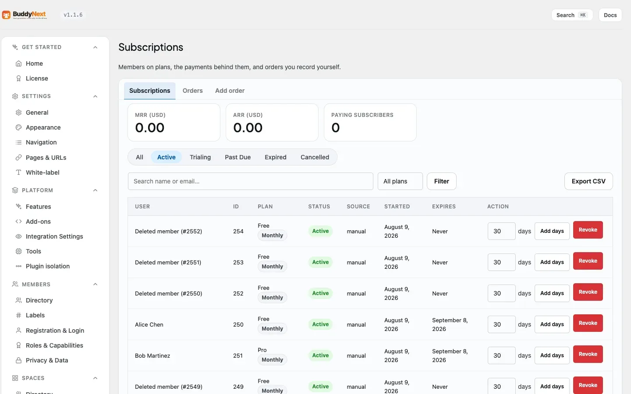The image size is (631, 394).
Task: Click the Plugin isolation dots icon
Action: (x=18, y=266)
